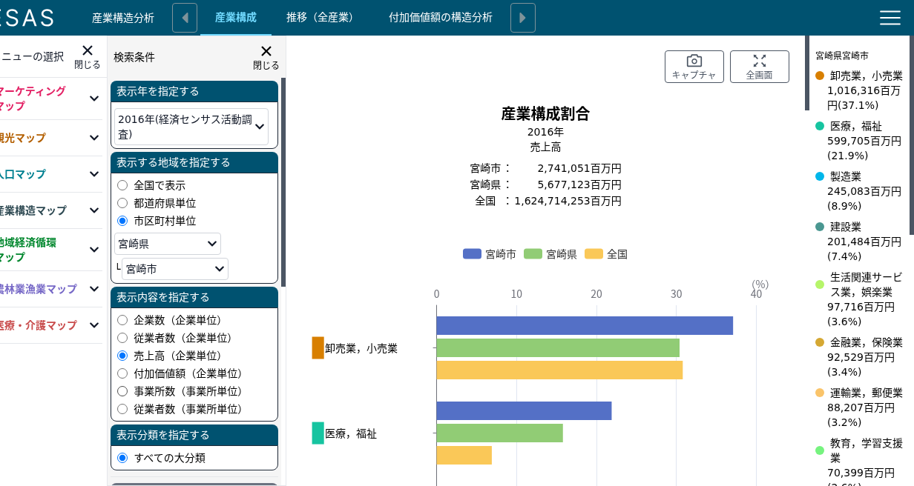Toggle 宮崎市 blue legend swatch
The image size is (914, 486).
click(x=472, y=254)
